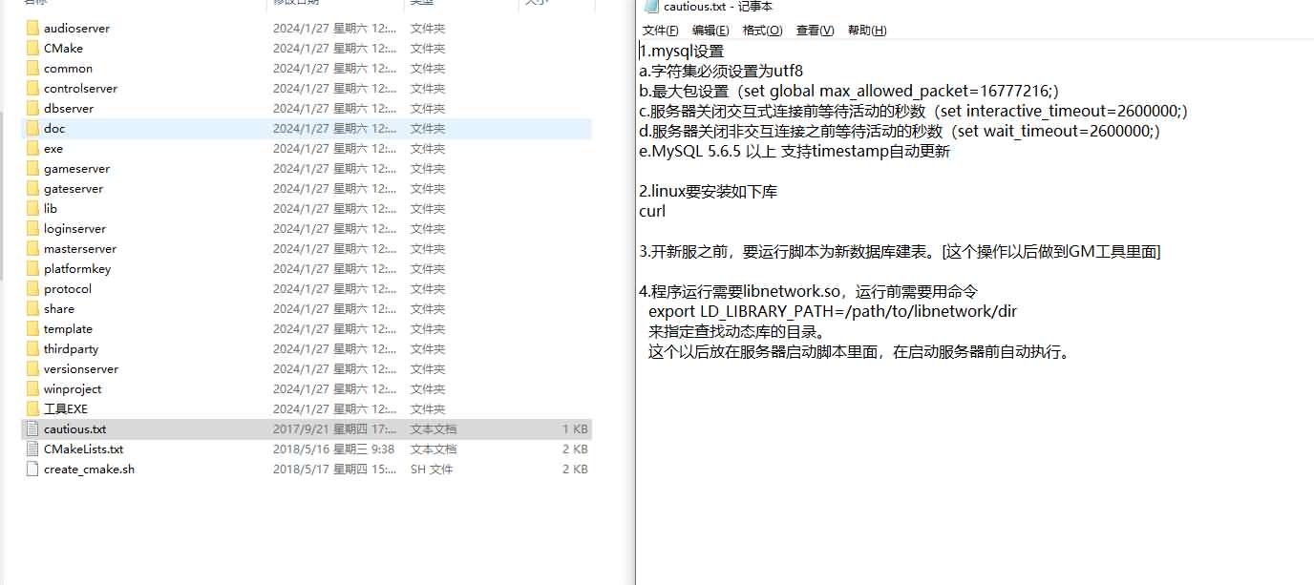Select the loginserver folder name
The height and width of the screenshot is (585, 1314).
pyautogui.click(x=74, y=228)
